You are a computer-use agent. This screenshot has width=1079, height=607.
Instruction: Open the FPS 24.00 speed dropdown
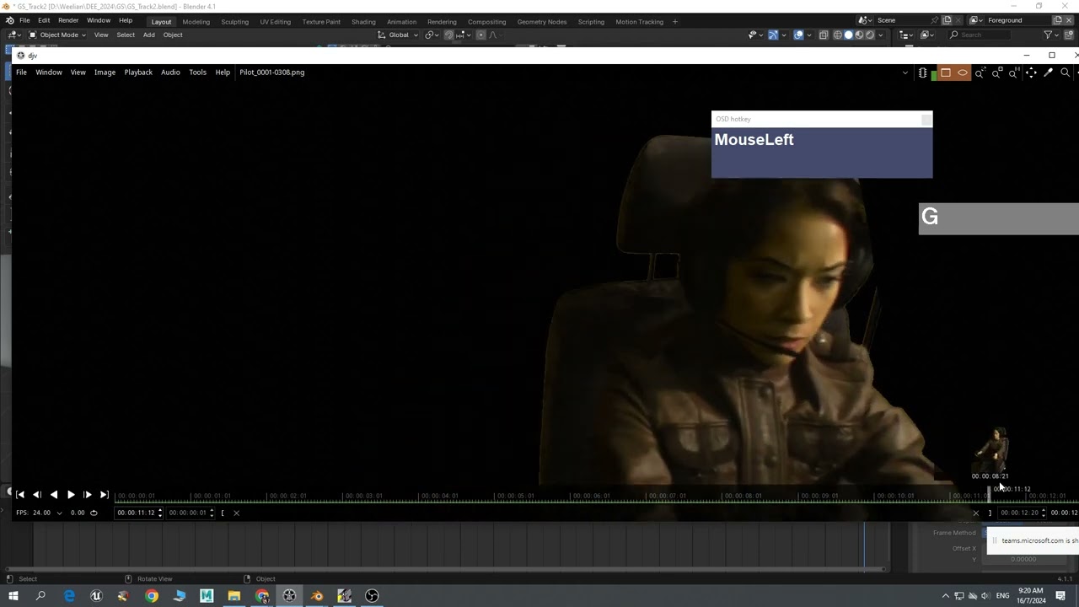point(59,513)
